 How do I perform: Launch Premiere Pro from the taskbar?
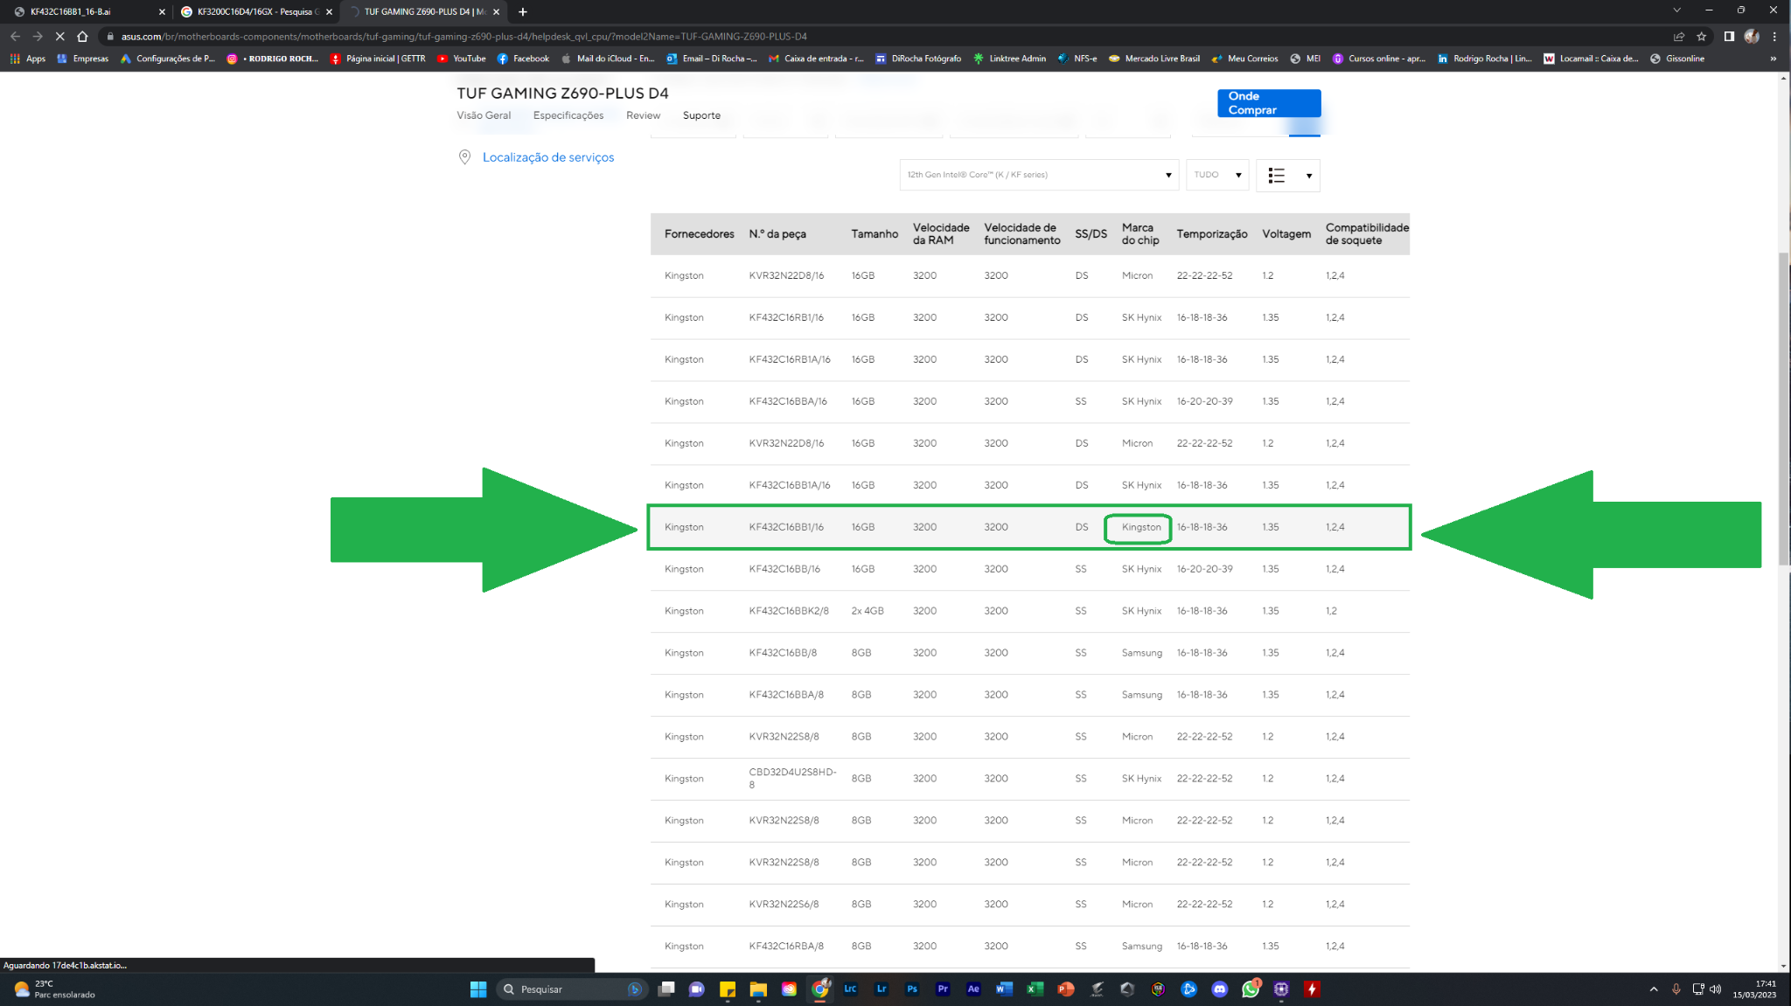(x=943, y=989)
